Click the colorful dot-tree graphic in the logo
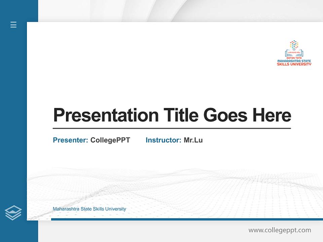The width and height of the screenshot is (323, 242). [x=294, y=44]
